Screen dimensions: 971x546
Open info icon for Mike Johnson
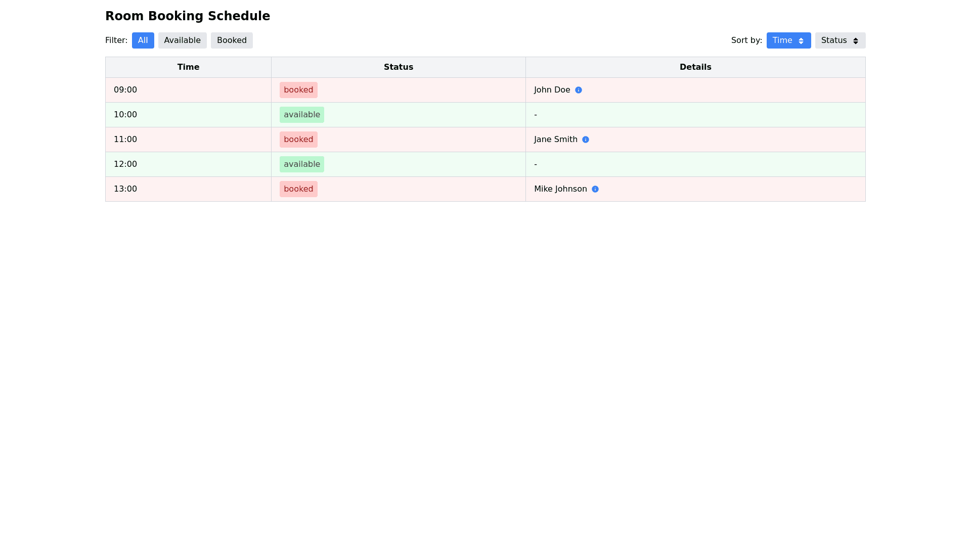point(595,189)
